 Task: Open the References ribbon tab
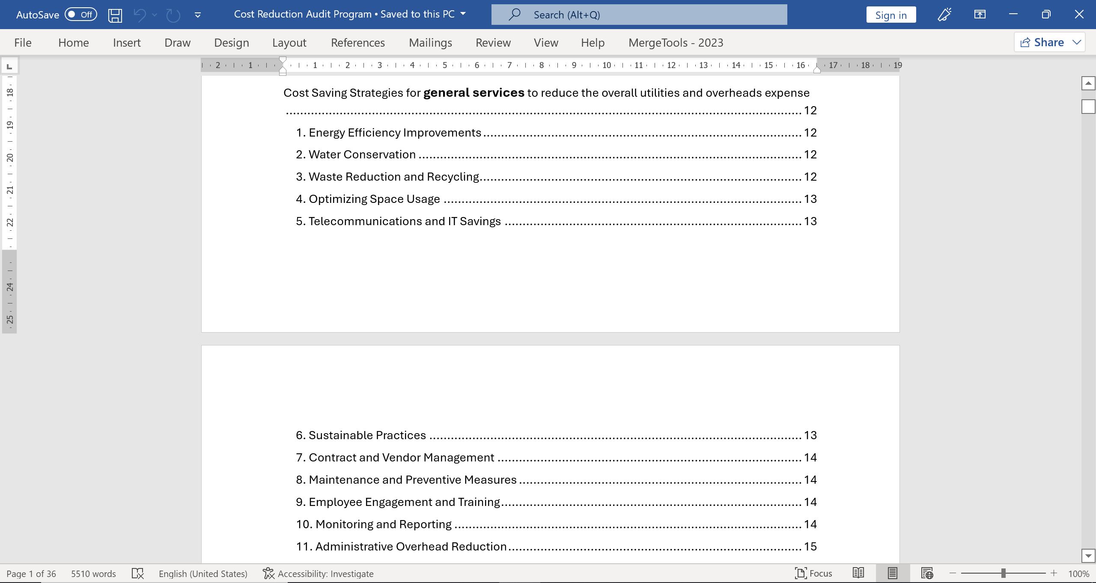pos(357,43)
